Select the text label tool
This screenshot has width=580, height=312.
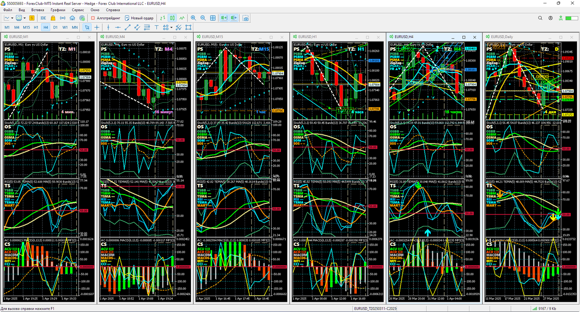point(157,28)
